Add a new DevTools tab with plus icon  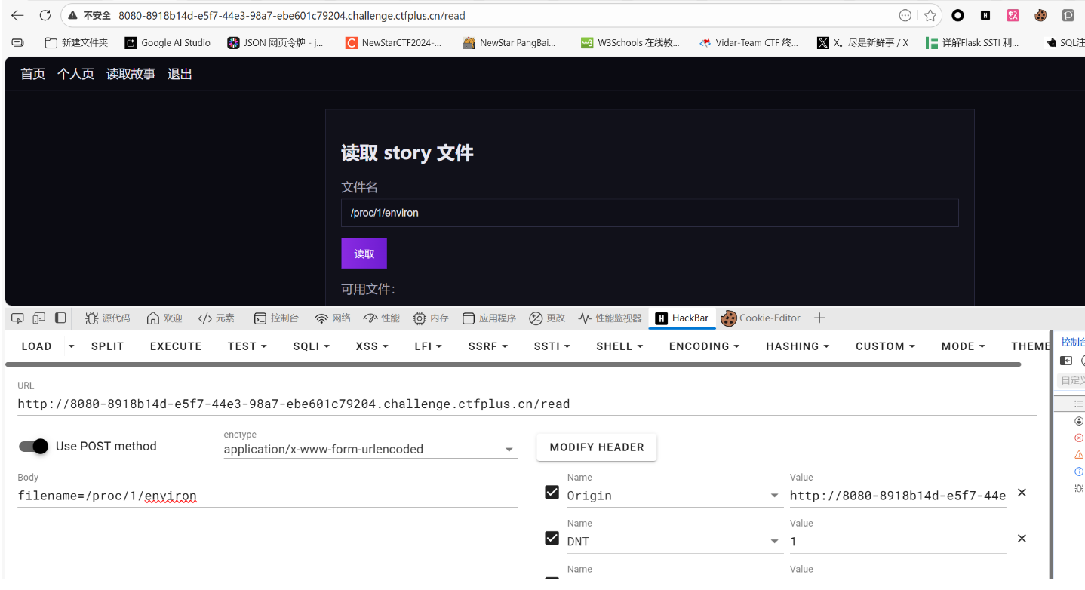point(819,318)
